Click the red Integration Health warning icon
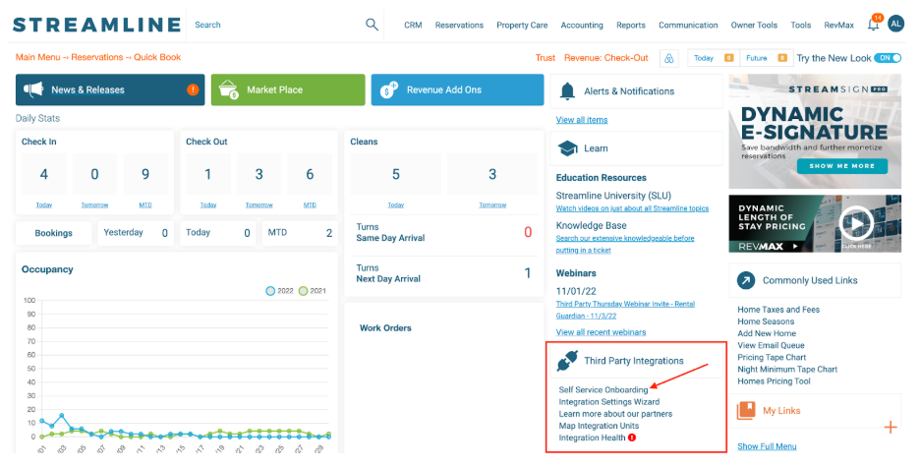Image resolution: width=920 pixels, height=466 pixels. 632,437
